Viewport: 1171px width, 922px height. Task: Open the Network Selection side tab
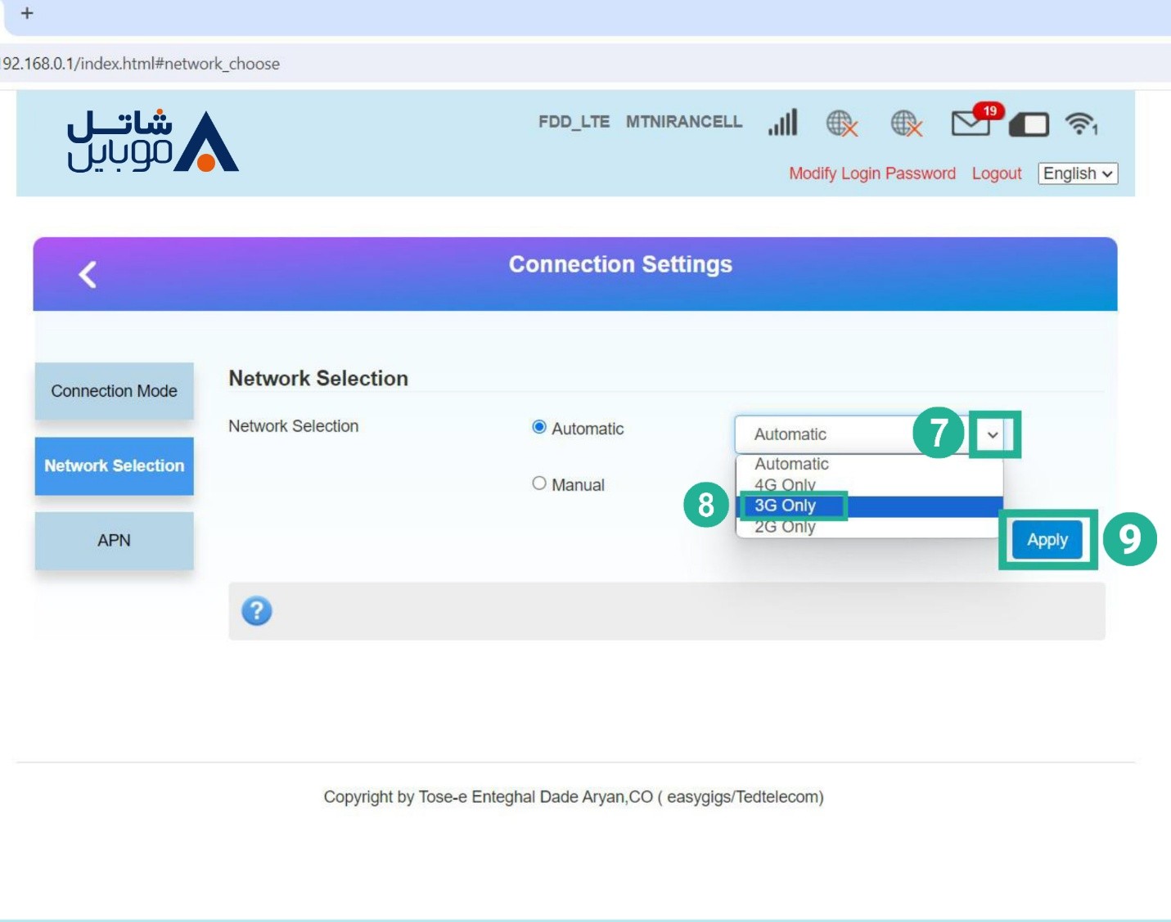click(115, 465)
